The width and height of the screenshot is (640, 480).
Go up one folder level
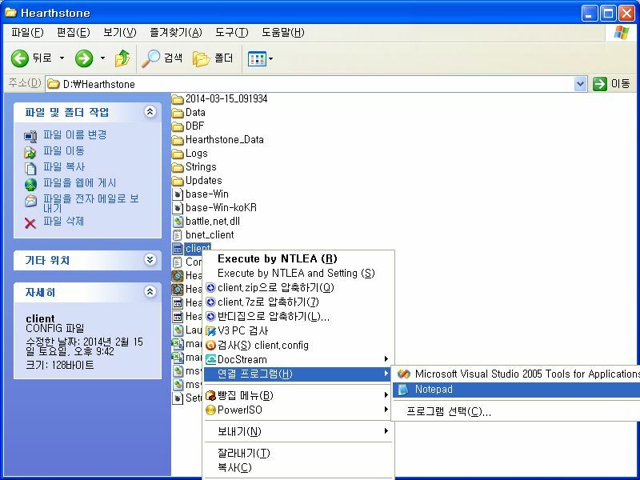coord(122,58)
